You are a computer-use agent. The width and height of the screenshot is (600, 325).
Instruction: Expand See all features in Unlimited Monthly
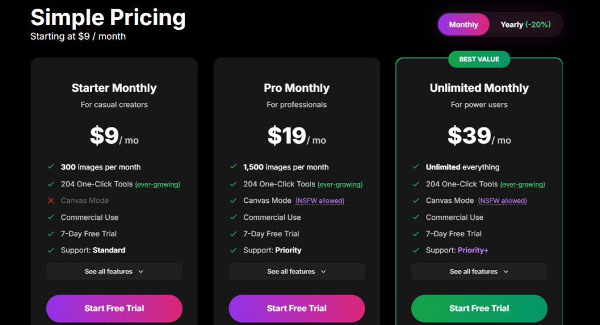click(479, 271)
